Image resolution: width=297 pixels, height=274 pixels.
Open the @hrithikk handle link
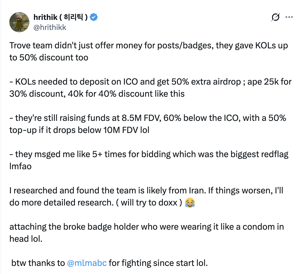(x=50, y=27)
